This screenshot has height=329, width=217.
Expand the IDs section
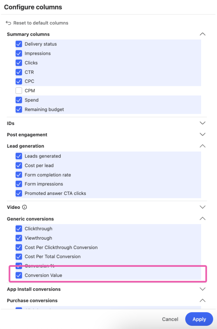coord(202,123)
